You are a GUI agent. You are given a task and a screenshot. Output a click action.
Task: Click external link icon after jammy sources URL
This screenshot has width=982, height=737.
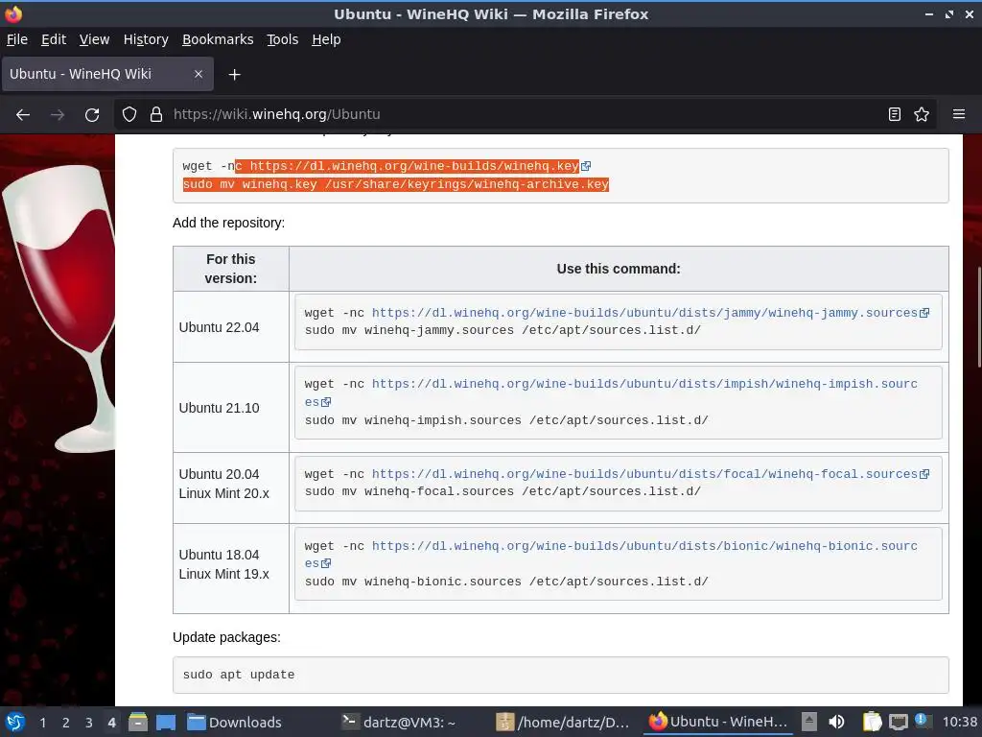[924, 313]
